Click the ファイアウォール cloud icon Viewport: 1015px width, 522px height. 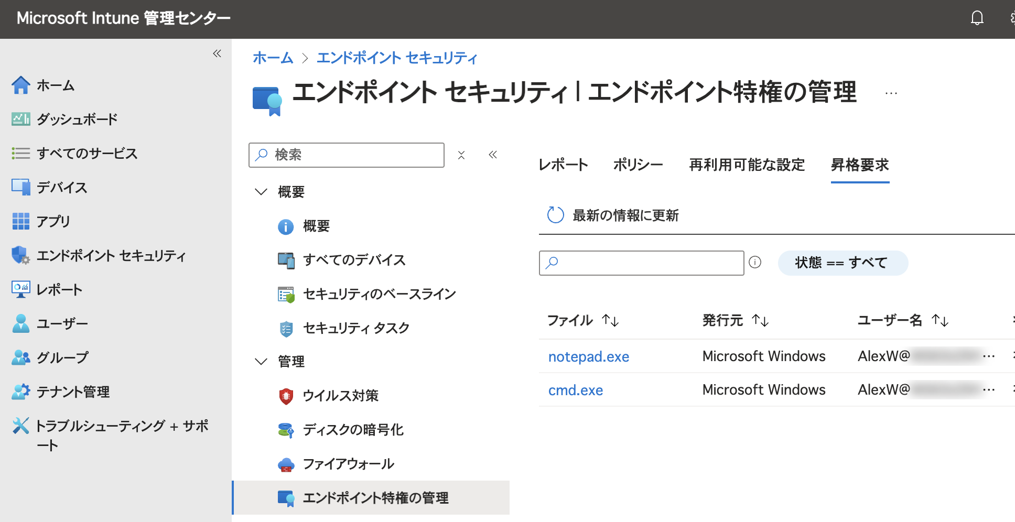[286, 464]
